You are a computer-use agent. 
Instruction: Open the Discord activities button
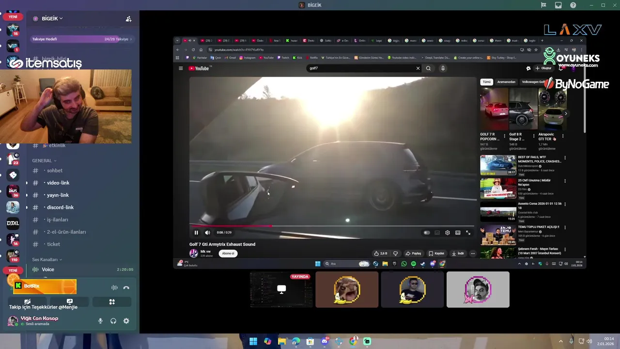tap(112, 301)
